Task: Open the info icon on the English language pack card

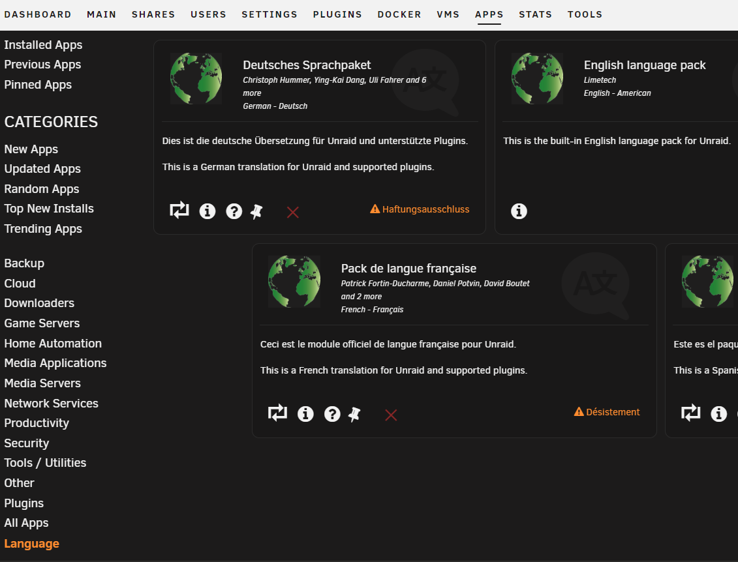Action: pyautogui.click(x=519, y=211)
